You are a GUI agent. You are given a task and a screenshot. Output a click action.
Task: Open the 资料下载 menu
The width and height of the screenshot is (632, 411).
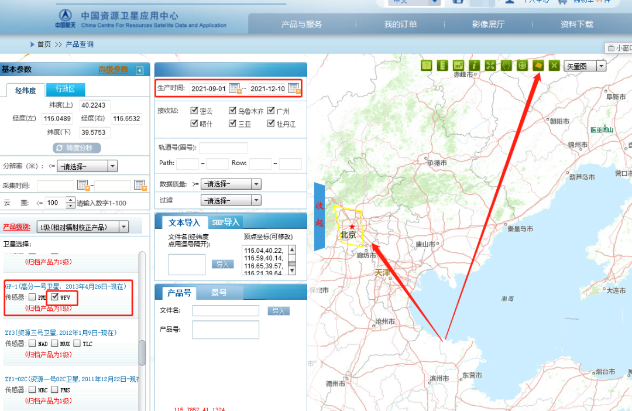[x=576, y=24]
